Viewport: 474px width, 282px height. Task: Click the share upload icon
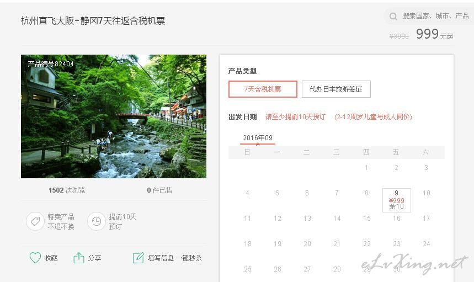click(78, 258)
